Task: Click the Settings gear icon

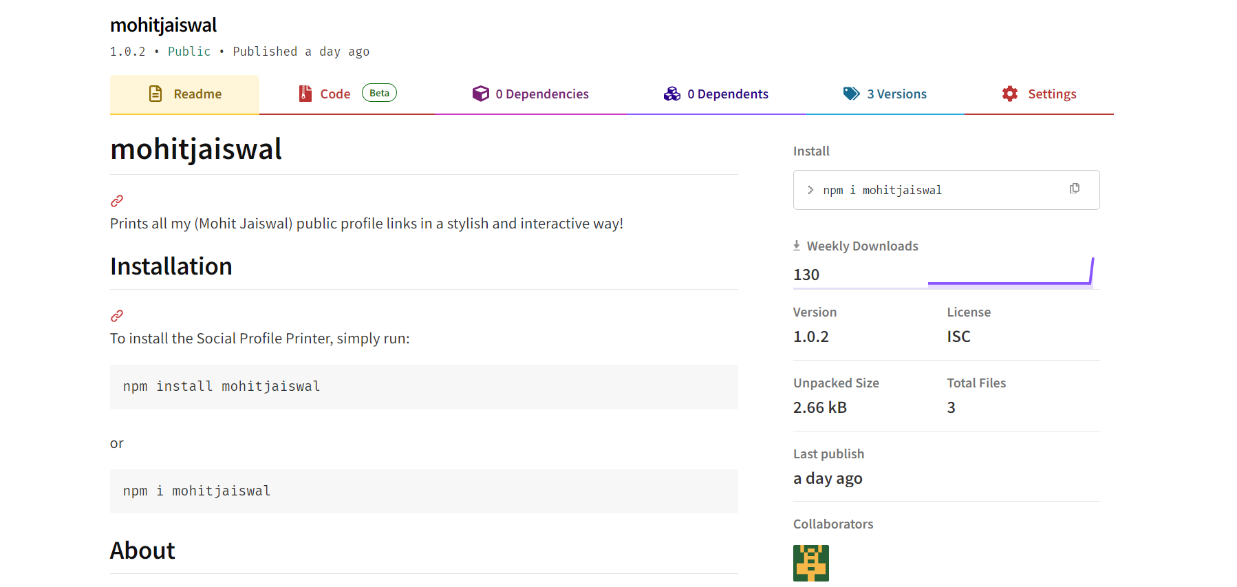Action: point(1009,94)
